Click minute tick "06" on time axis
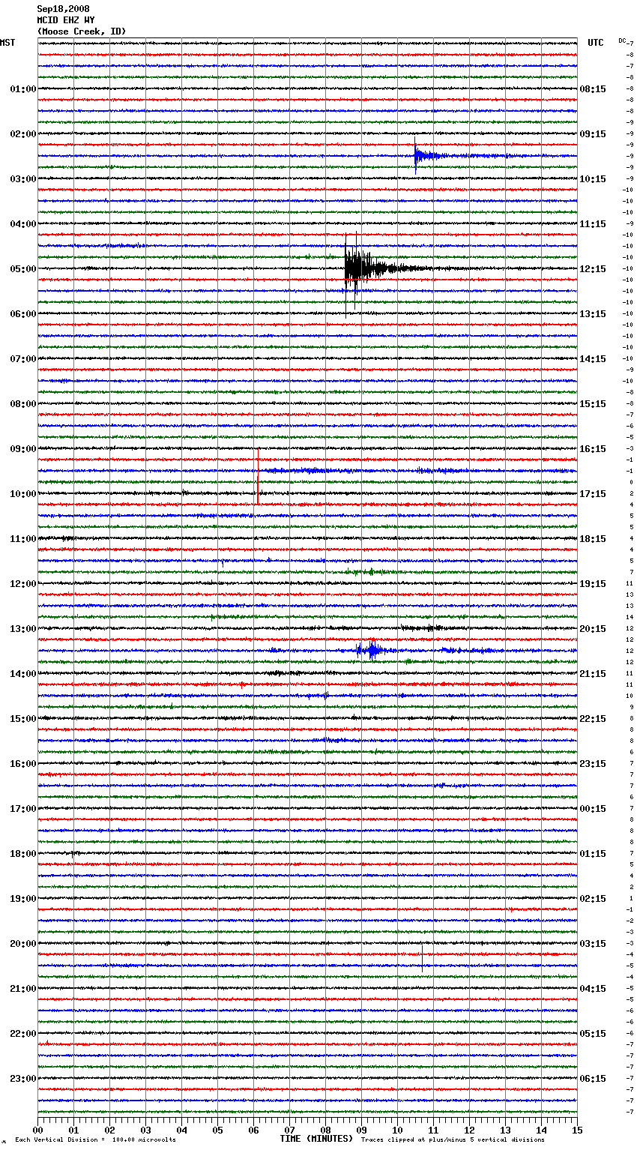This screenshot has width=637, height=1150. pyautogui.click(x=253, y=1130)
